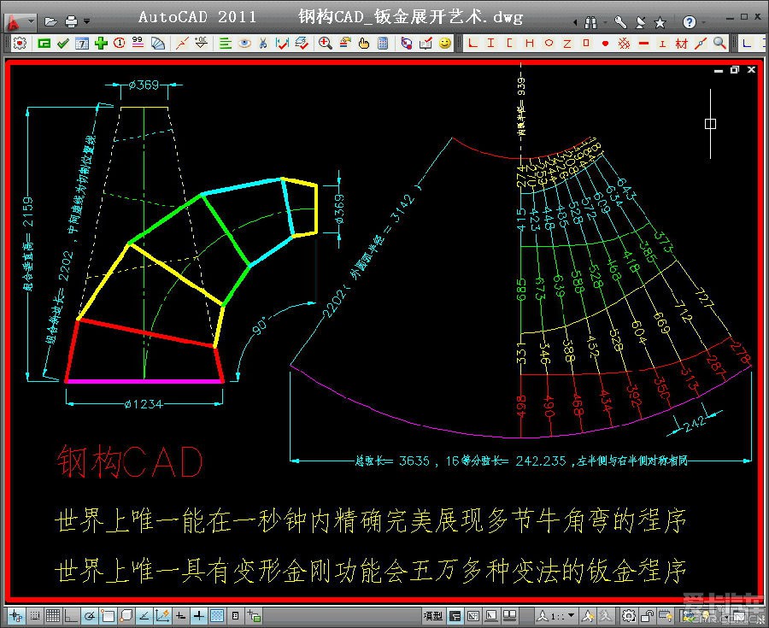Toggle Object Snap Tracking in the status bar
769x628 pixels.
[144, 616]
